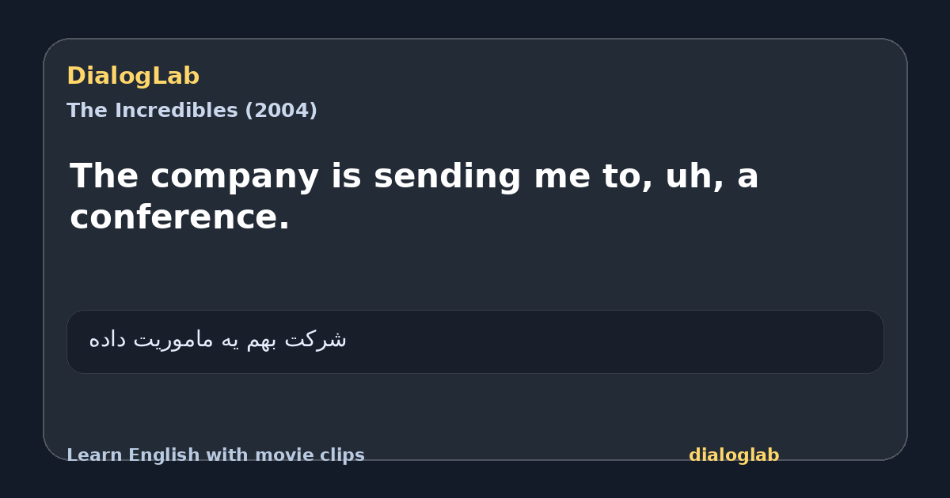Open the yellow dialoglab handle link

[x=734, y=455]
